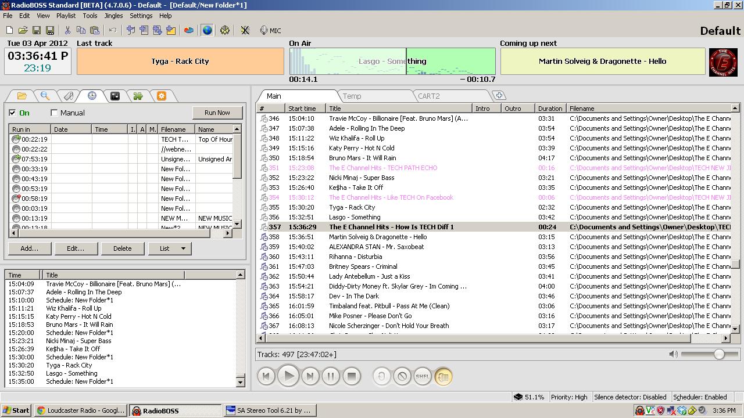Open the search magnifier panel tab
Image resolution: width=744 pixels, height=418 pixels.
coord(45,96)
